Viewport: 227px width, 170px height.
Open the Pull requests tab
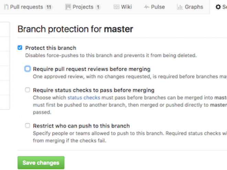tap(28, 7)
